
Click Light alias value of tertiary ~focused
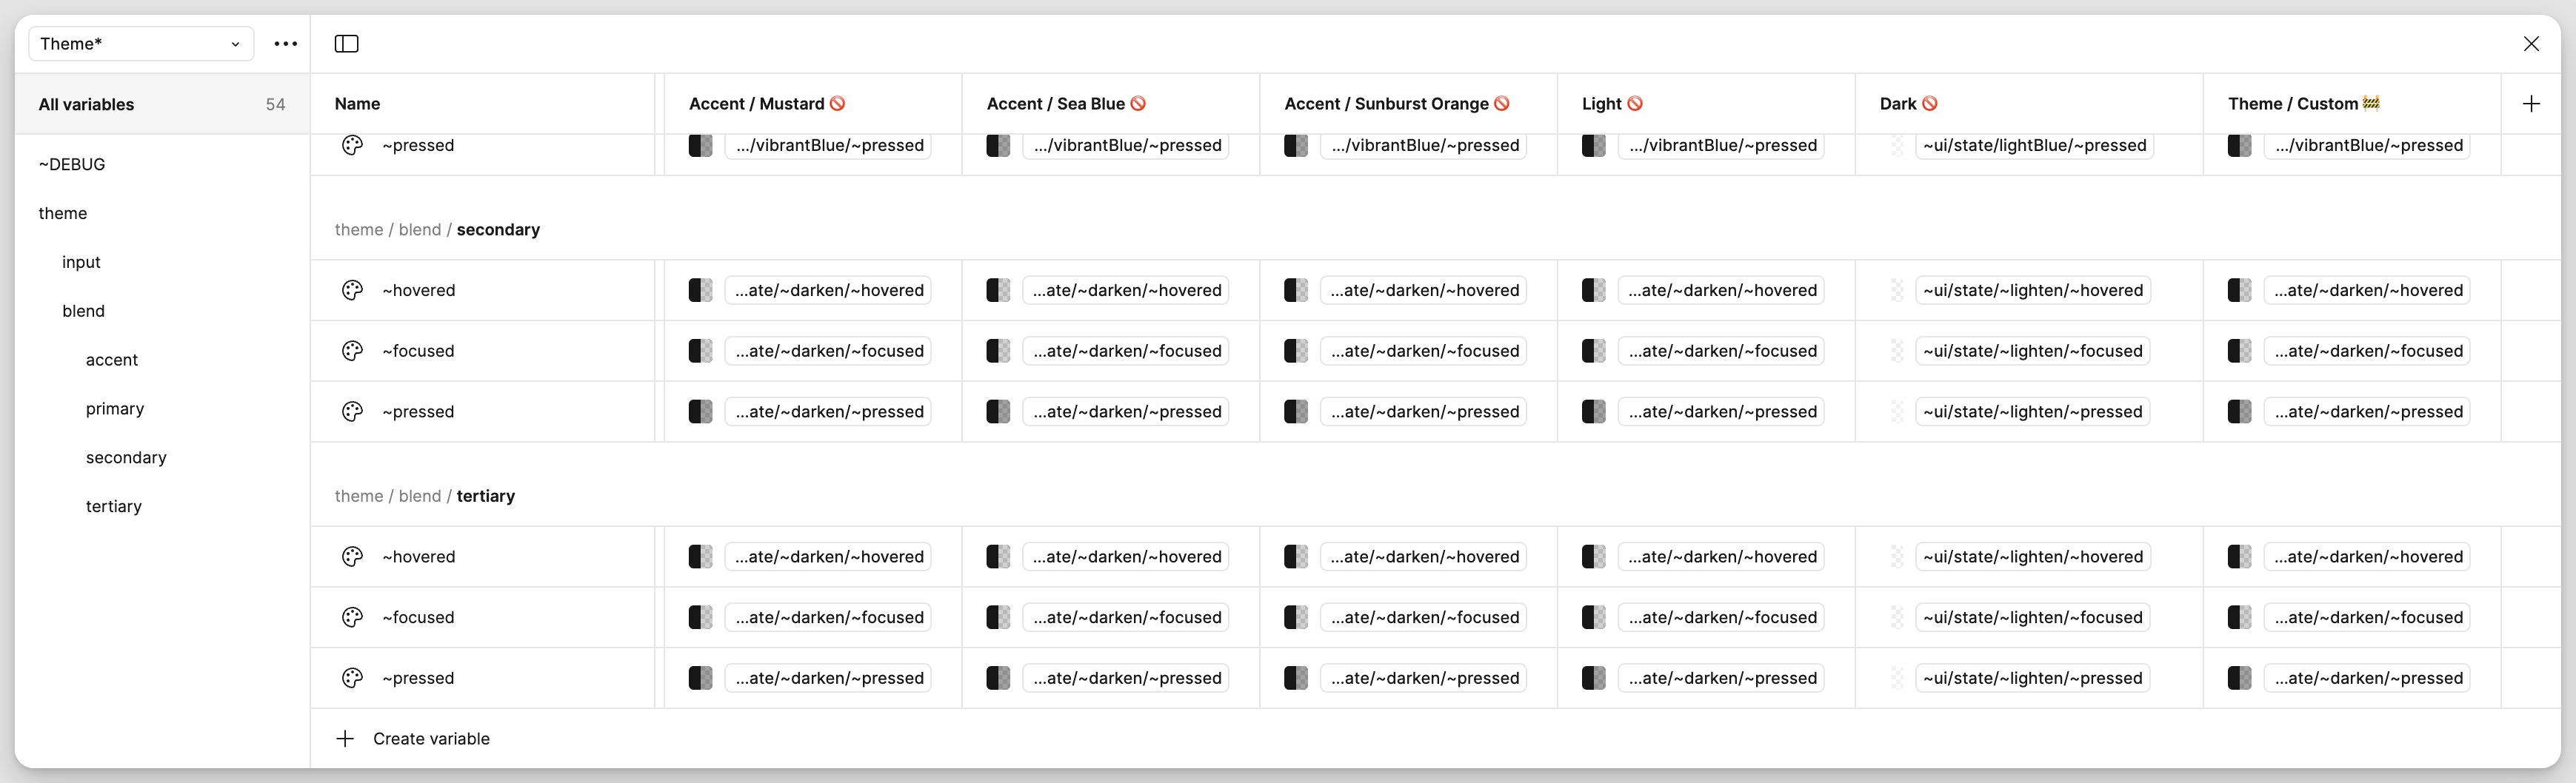click(x=1723, y=617)
